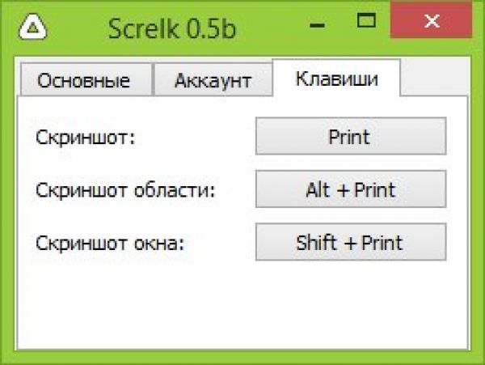
Task: Select the Клавиши tab
Action: click(x=336, y=79)
